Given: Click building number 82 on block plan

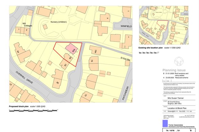Looking at the screenshot, I should click(x=66, y=64).
